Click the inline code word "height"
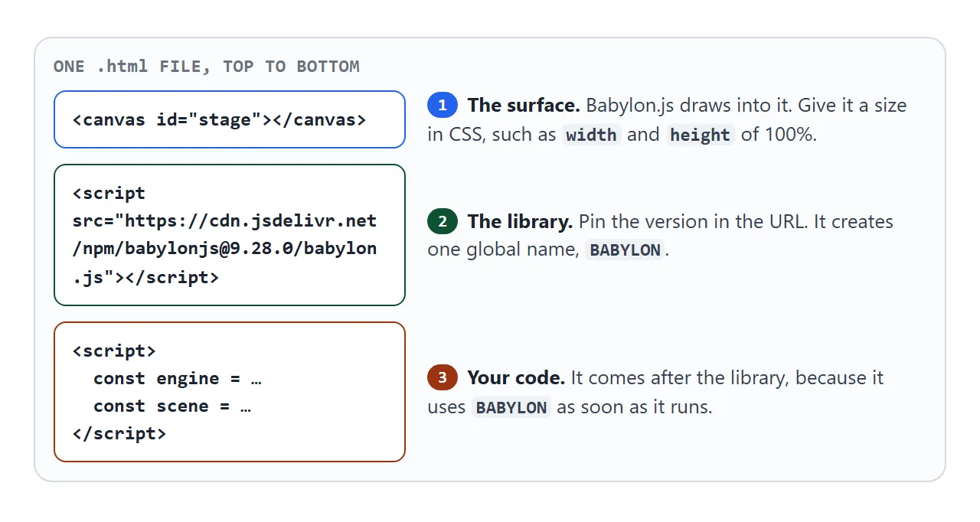980x522 pixels. point(700,135)
